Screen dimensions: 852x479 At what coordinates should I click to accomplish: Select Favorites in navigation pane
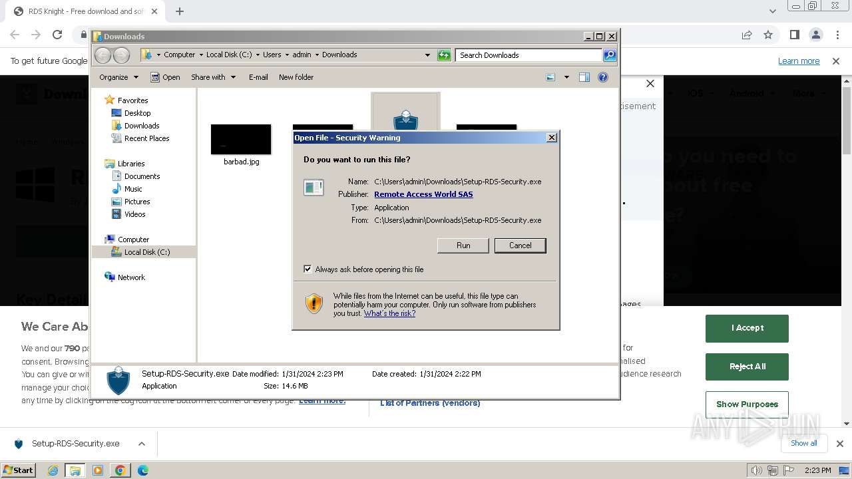pos(132,100)
